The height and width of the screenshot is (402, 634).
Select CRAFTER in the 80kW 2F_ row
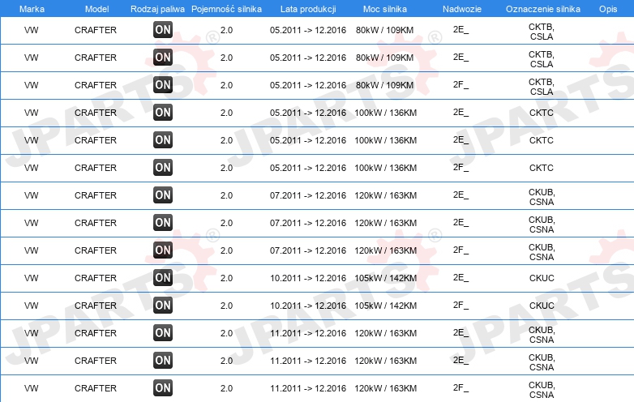coord(96,85)
